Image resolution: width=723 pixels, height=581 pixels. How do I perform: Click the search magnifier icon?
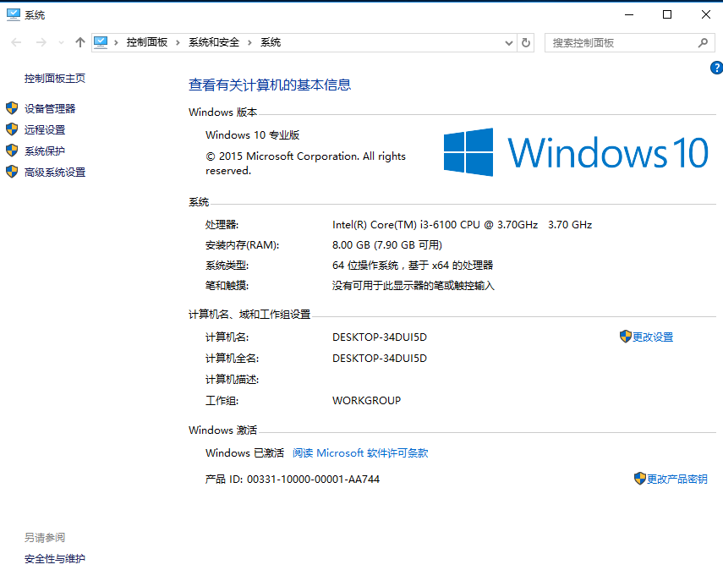point(703,43)
